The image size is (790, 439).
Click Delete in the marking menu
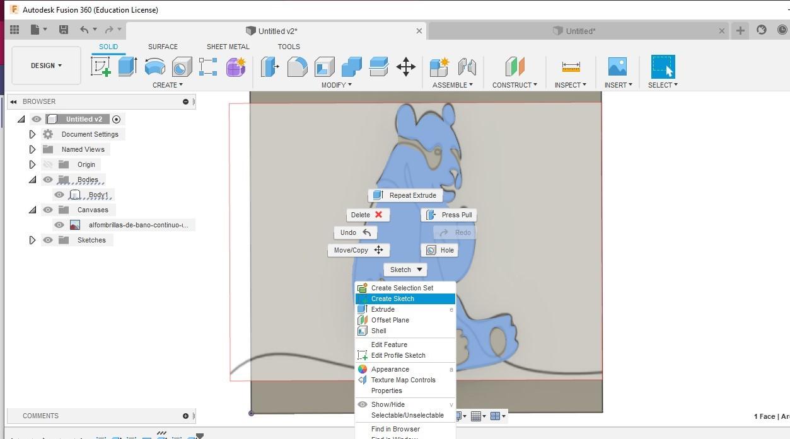tap(368, 215)
